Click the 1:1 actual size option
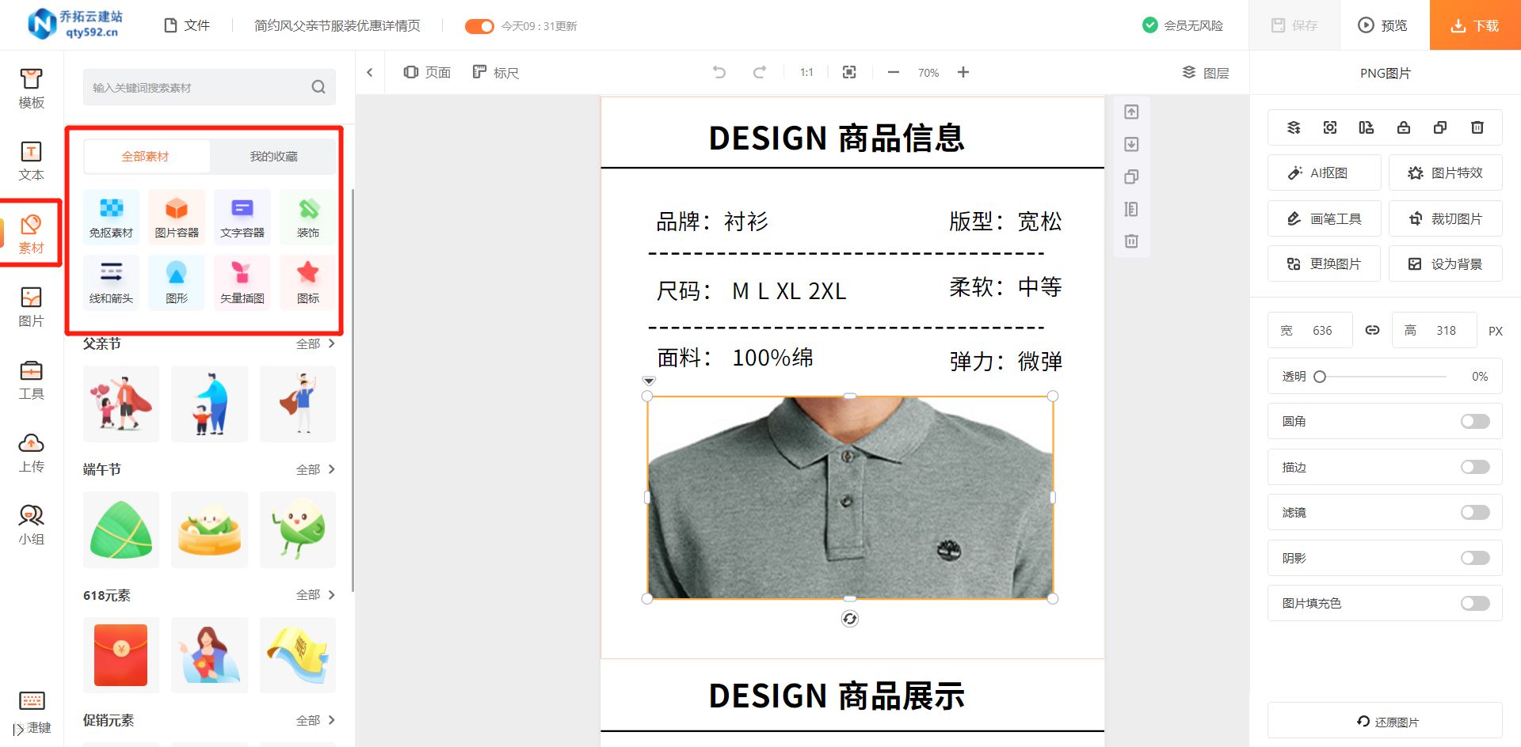 tap(806, 72)
